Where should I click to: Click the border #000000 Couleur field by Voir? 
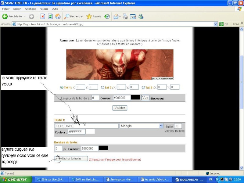click(x=122, y=98)
